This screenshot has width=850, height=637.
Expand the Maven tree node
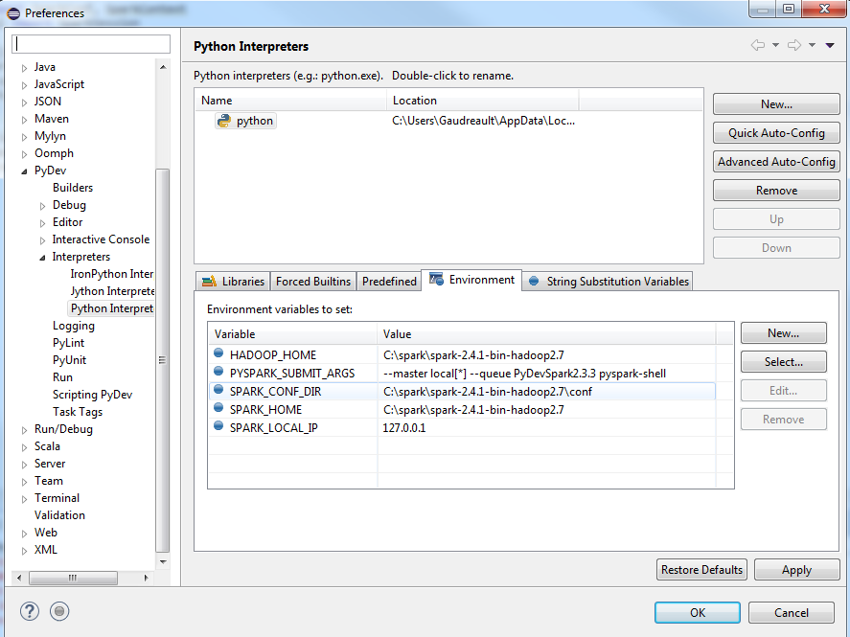click(24, 120)
